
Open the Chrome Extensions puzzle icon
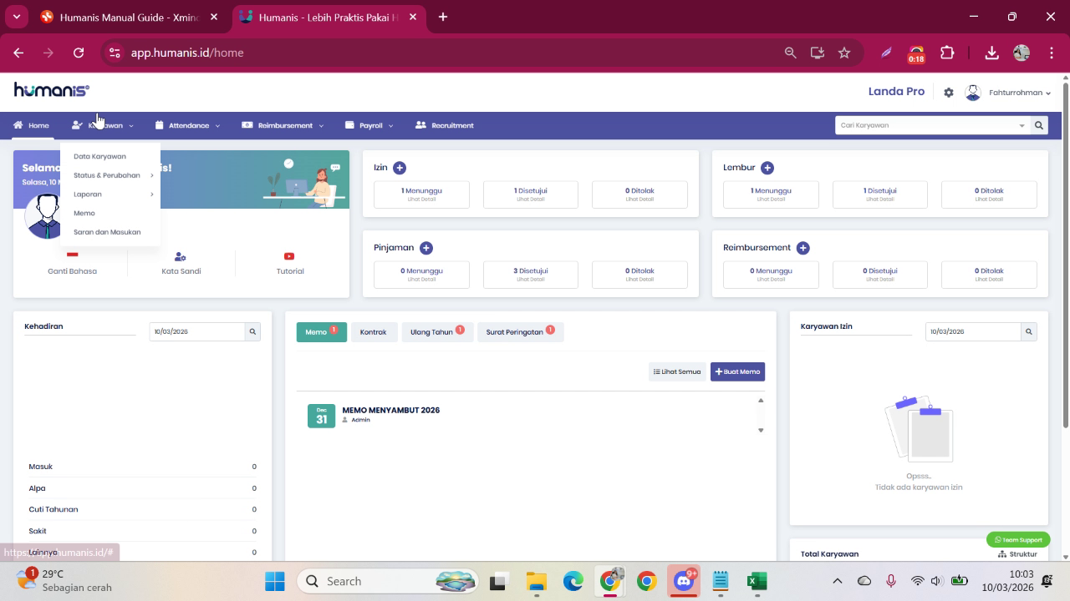(947, 53)
